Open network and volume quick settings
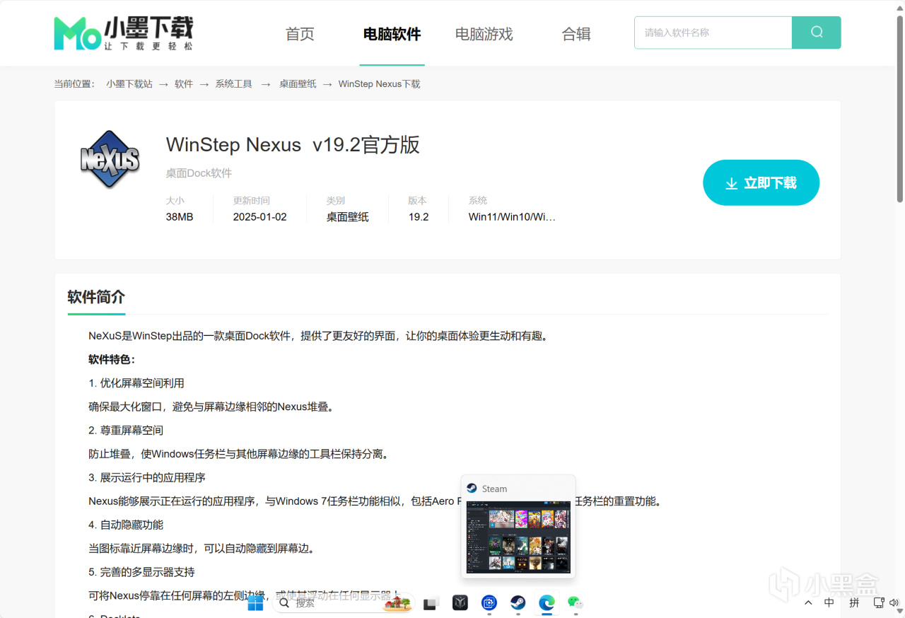905x618 pixels. [887, 603]
